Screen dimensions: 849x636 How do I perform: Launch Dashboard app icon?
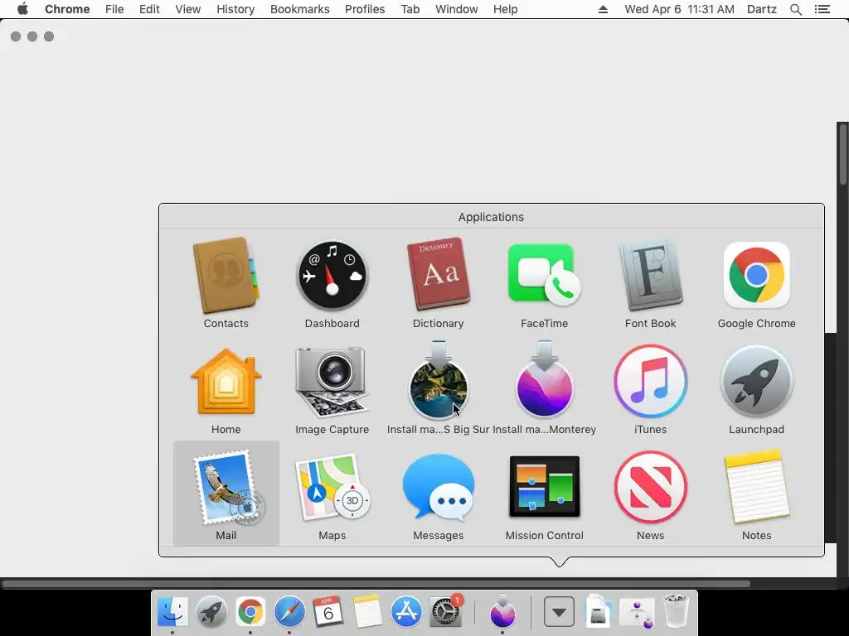click(x=332, y=276)
